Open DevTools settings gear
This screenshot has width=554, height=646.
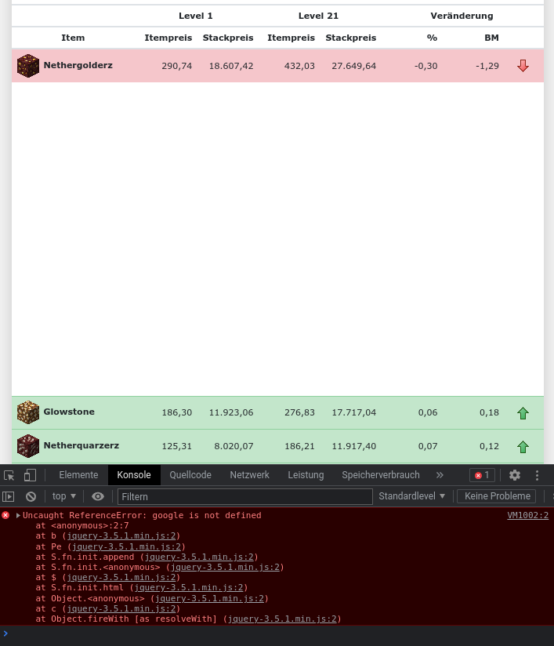click(x=515, y=475)
